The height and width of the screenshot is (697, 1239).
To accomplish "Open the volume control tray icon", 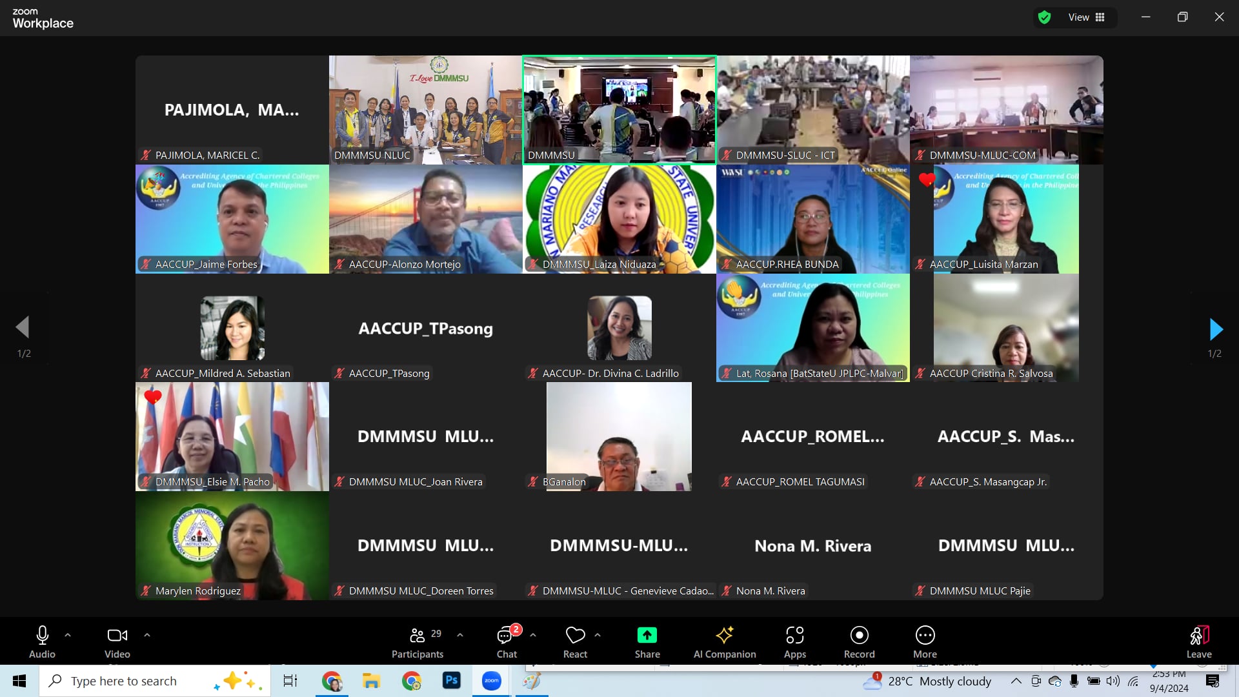I will (1113, 681).
